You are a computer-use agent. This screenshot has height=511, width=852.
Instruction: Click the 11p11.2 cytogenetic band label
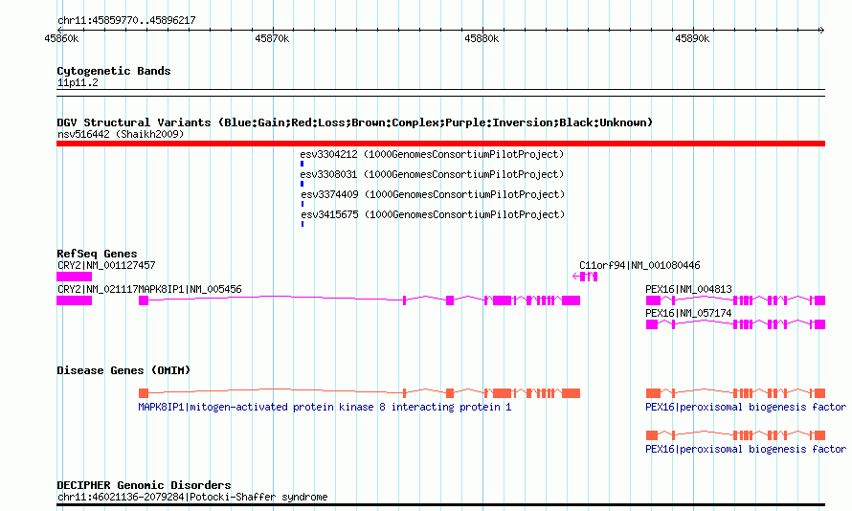[78, 82]
